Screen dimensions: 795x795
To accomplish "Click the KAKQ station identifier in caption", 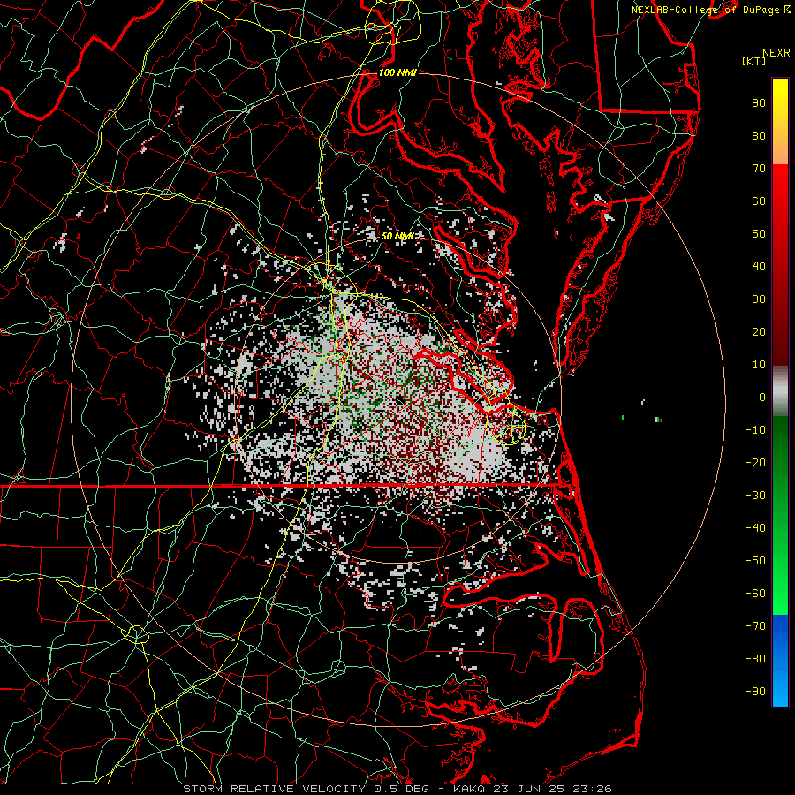I will pos(470,789).
